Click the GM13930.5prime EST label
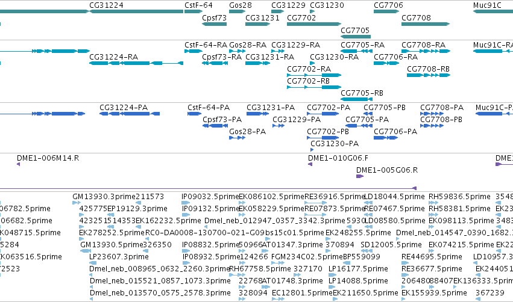This screenshot has height=302, width=513. point(112,245)
